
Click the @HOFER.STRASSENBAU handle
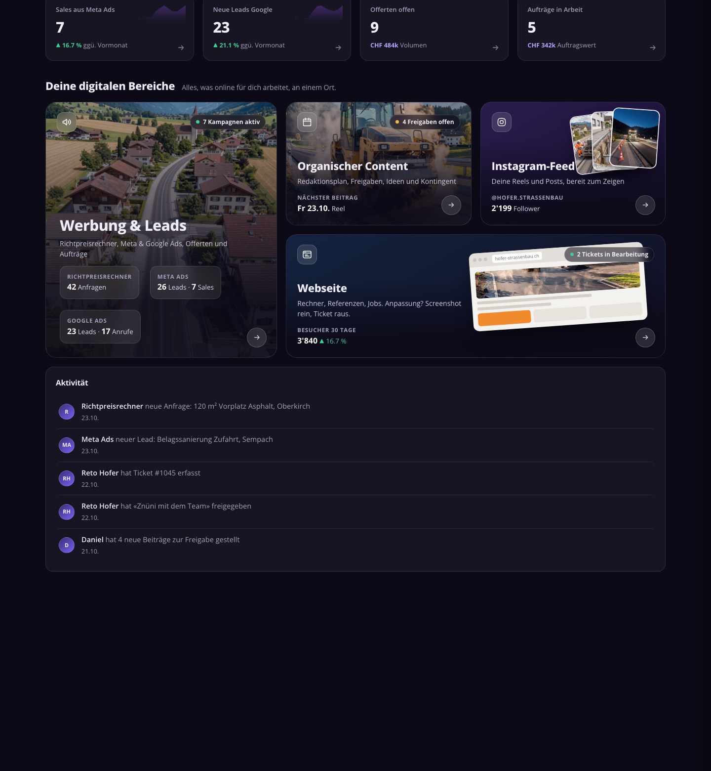click(x=527, y=198)
